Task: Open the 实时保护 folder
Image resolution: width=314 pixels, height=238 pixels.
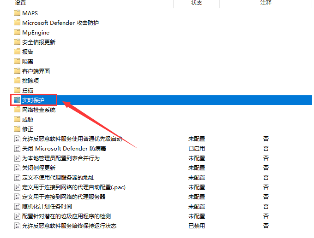Action: 33,100
